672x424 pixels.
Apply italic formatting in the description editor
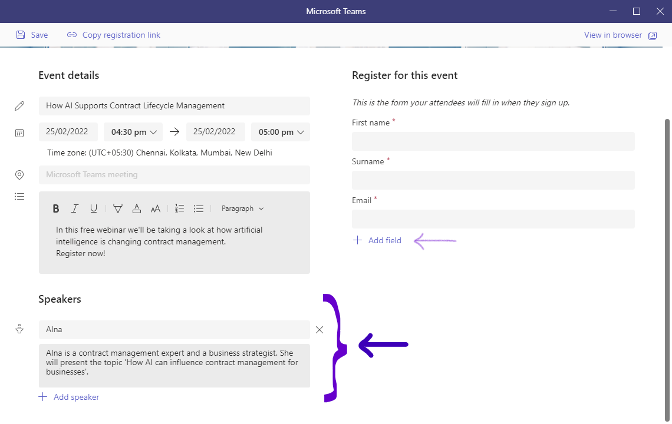click(75, 208)
